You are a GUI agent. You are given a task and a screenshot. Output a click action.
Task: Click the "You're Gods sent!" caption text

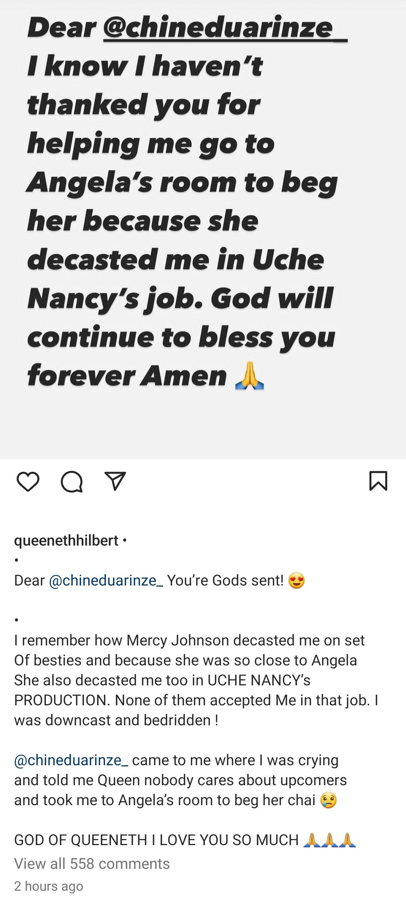pos(225,580)
